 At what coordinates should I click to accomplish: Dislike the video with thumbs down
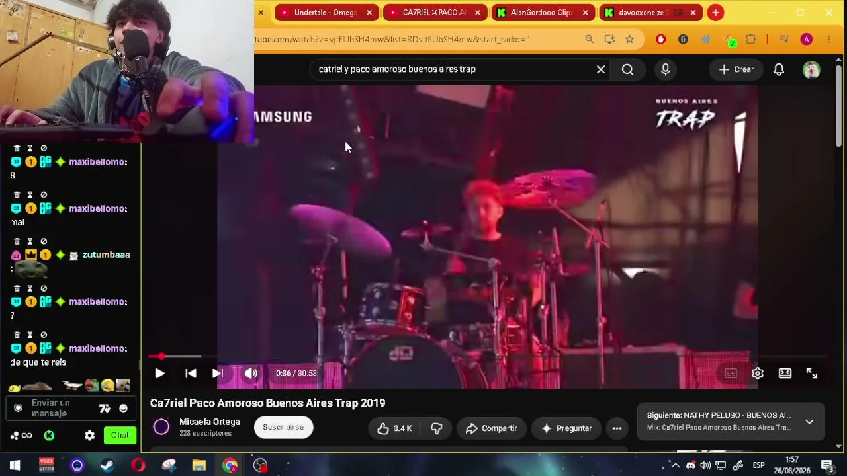tap(436, 428)
